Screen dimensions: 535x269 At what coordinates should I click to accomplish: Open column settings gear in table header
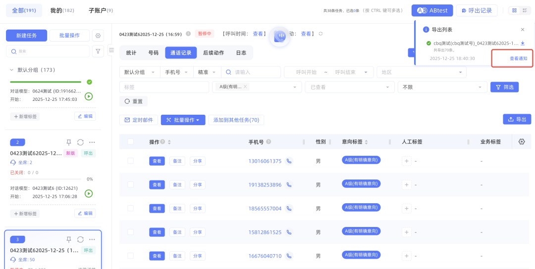(521, 142)
